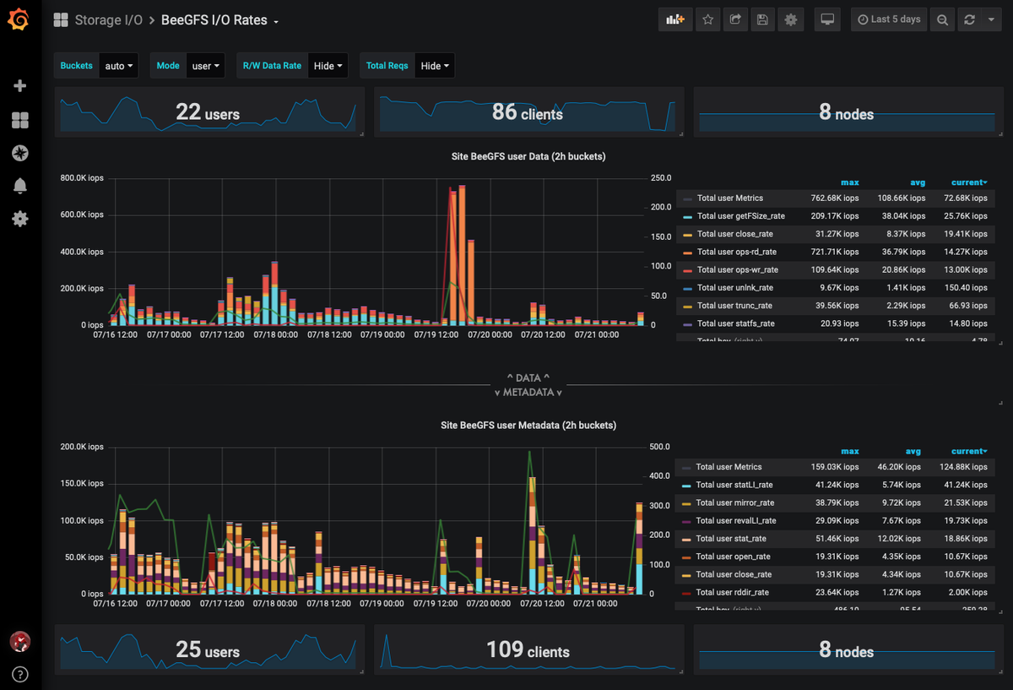1013x690 pixels.
Task: Open the Mode user dropdown
Action: tap(206, 66)
